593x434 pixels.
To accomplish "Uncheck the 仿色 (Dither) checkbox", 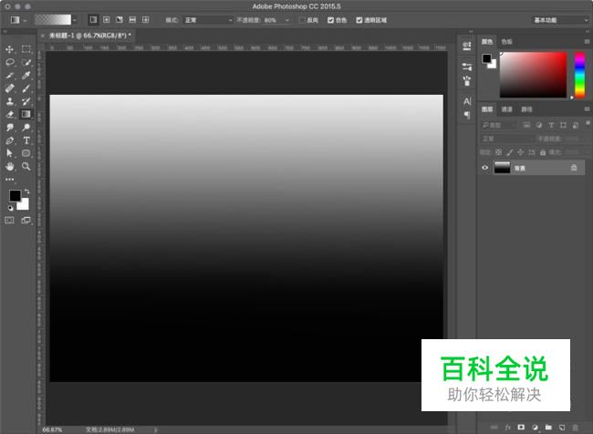I will point(328,19).
